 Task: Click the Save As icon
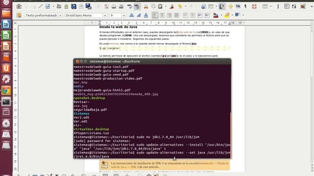[x=88, y=6]
